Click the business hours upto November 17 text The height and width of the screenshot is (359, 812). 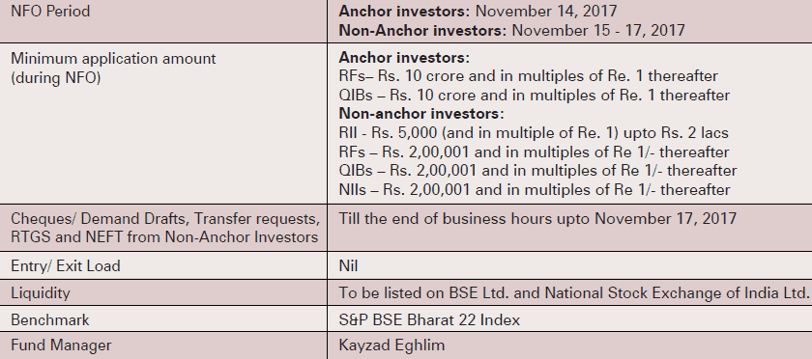point(537,218)
